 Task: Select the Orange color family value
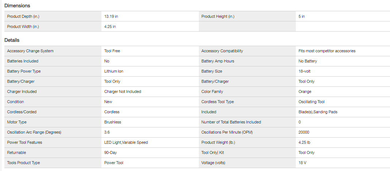(305, 91)
